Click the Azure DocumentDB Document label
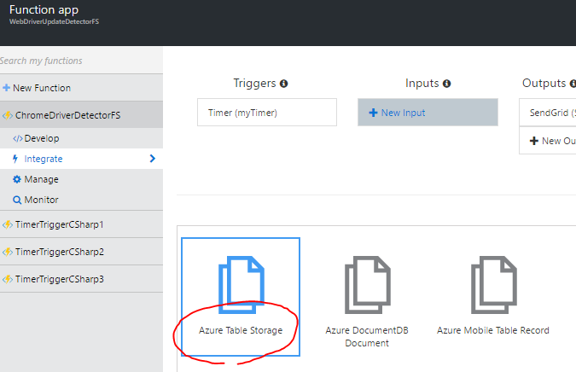This screenshot has height=372, width=576. pyautogui.click(x=367, y=337)
